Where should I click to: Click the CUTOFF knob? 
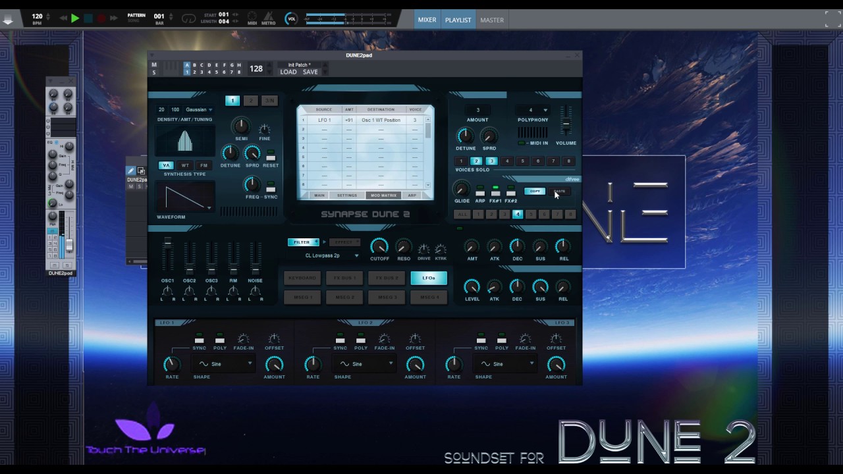pyautogui.click(x=379, y=246)
